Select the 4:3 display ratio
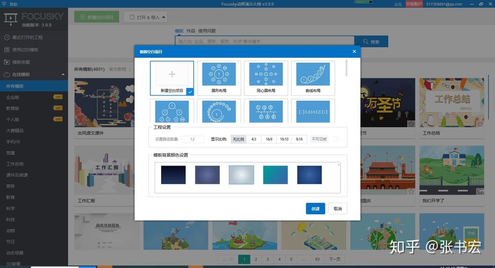 click(x=254, y=139)
